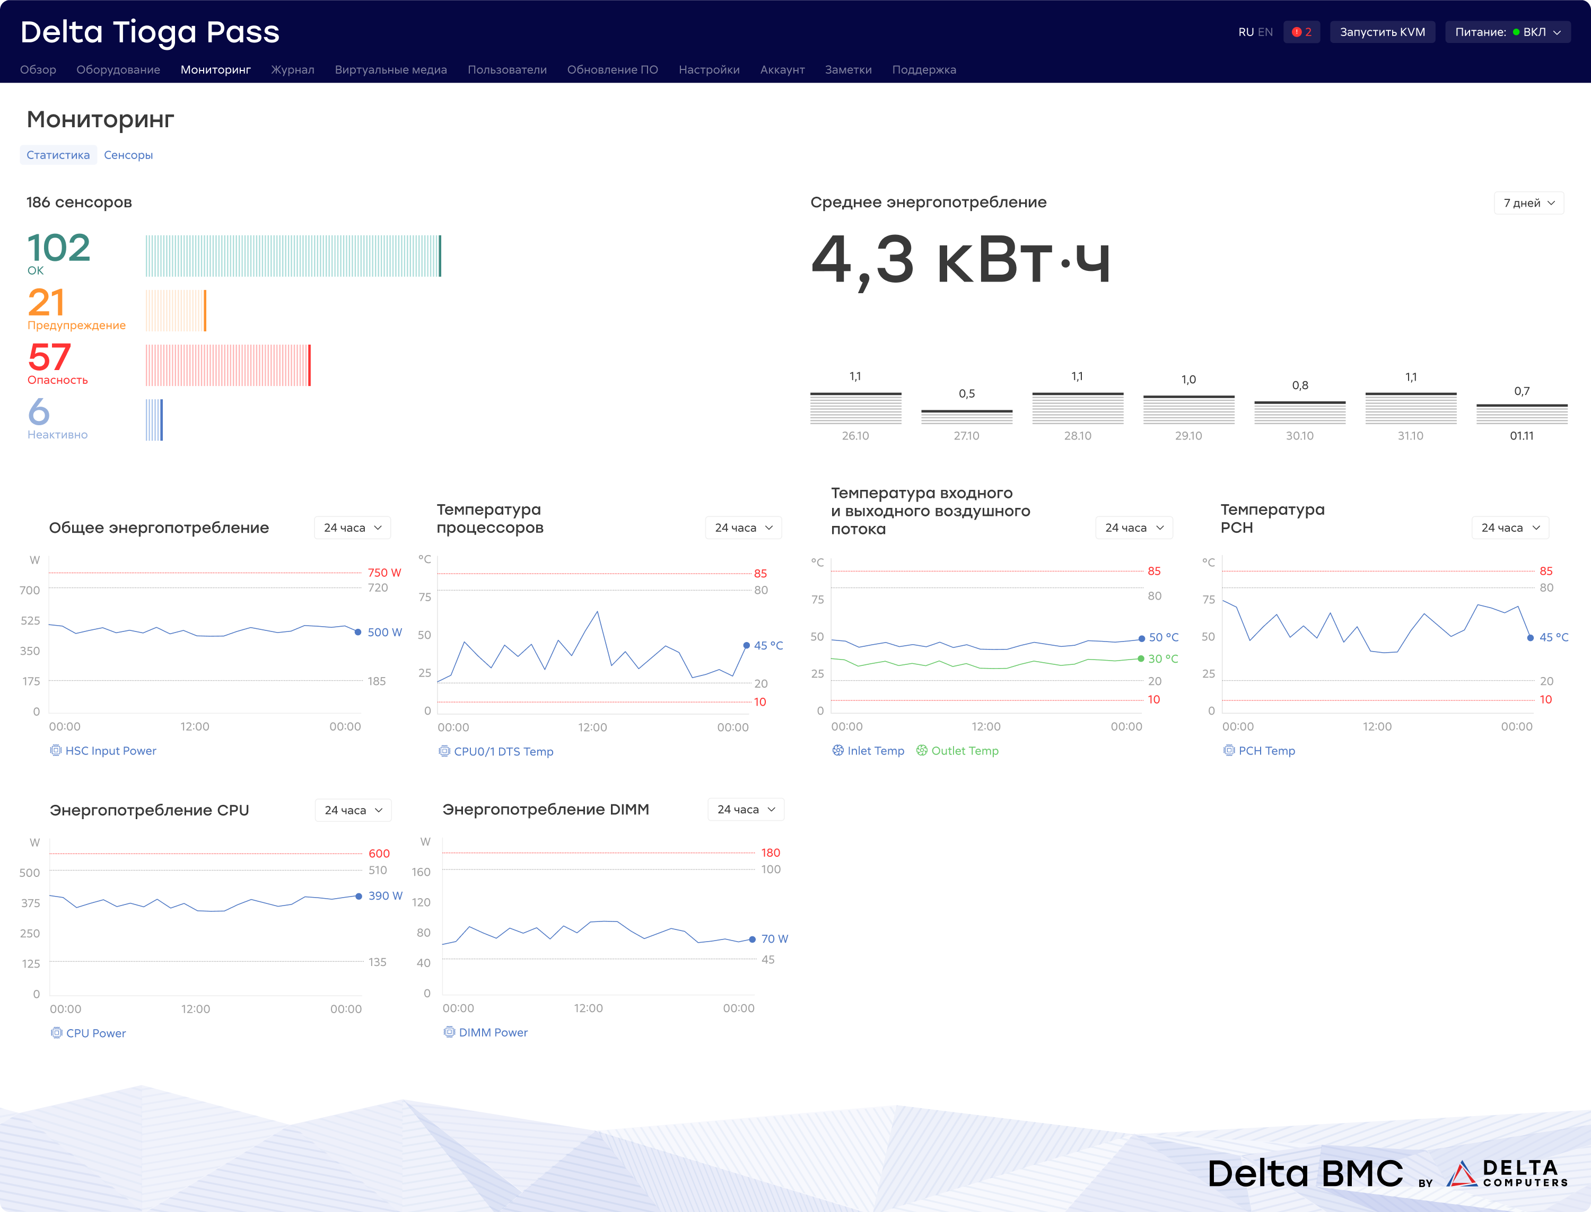Open the Поддержка navigation link

click(x=923, y=70)
